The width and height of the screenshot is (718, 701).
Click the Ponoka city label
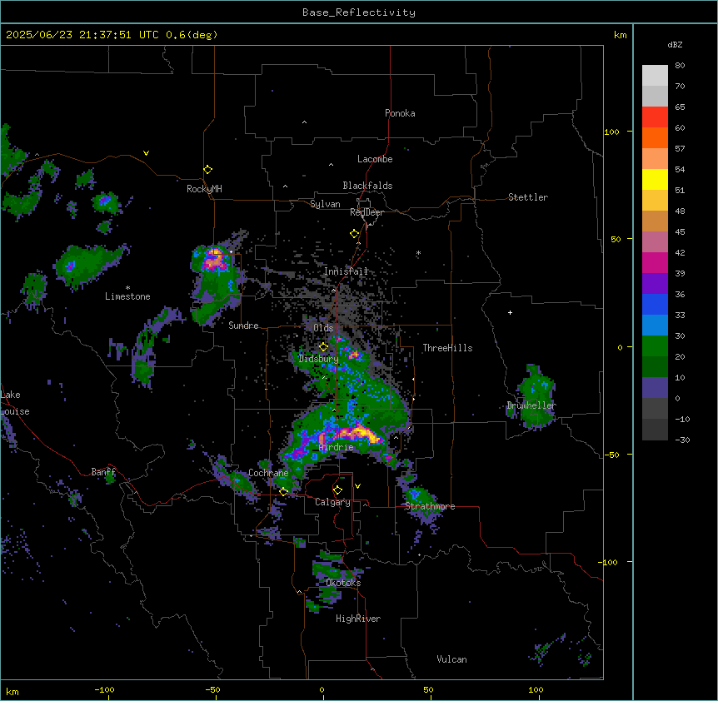tap(400, 113)
